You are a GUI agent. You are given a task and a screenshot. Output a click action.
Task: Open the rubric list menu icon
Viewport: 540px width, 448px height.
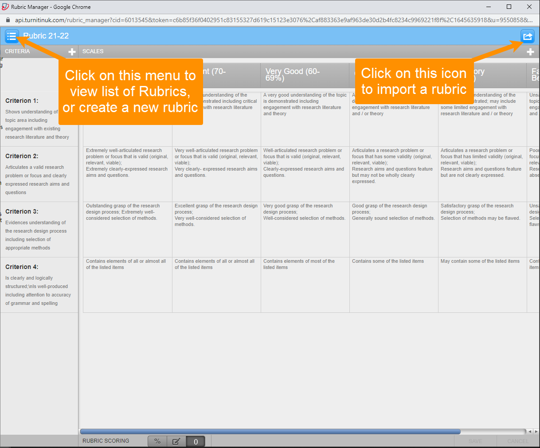12,36
